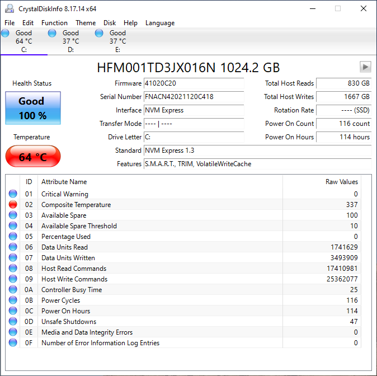Select Data Units Written value 3493909
377x376 pixels.
coord(344,257)
